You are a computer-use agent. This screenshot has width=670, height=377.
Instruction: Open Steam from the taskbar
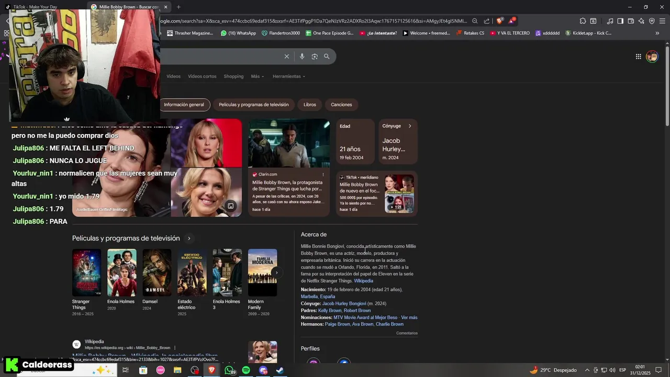click(280, 370)
